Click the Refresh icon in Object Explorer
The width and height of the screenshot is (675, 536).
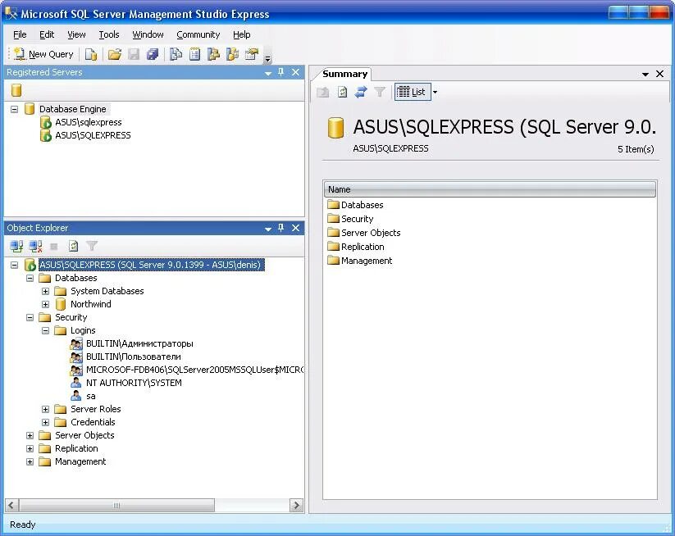[73, 246]
